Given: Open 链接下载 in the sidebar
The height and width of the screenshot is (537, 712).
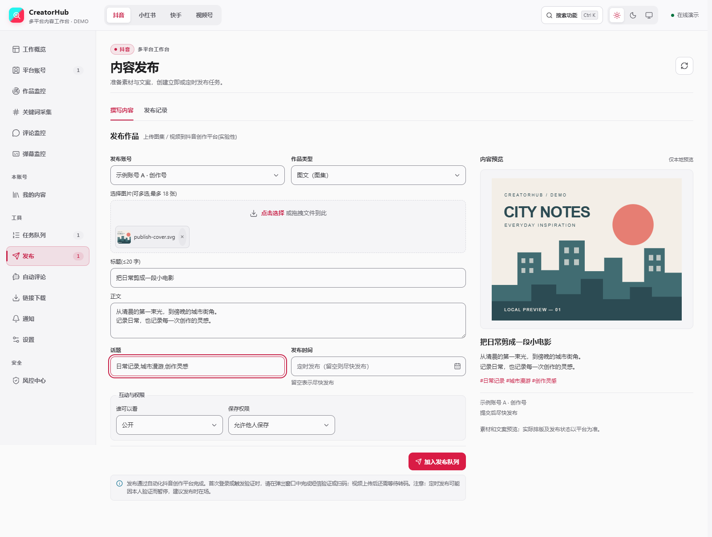Looking at the screenshot, I should (x=48, y=298).
